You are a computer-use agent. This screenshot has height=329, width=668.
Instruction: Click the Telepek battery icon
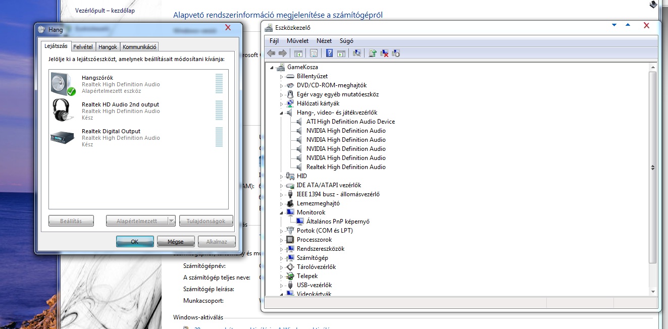(290, 276)
